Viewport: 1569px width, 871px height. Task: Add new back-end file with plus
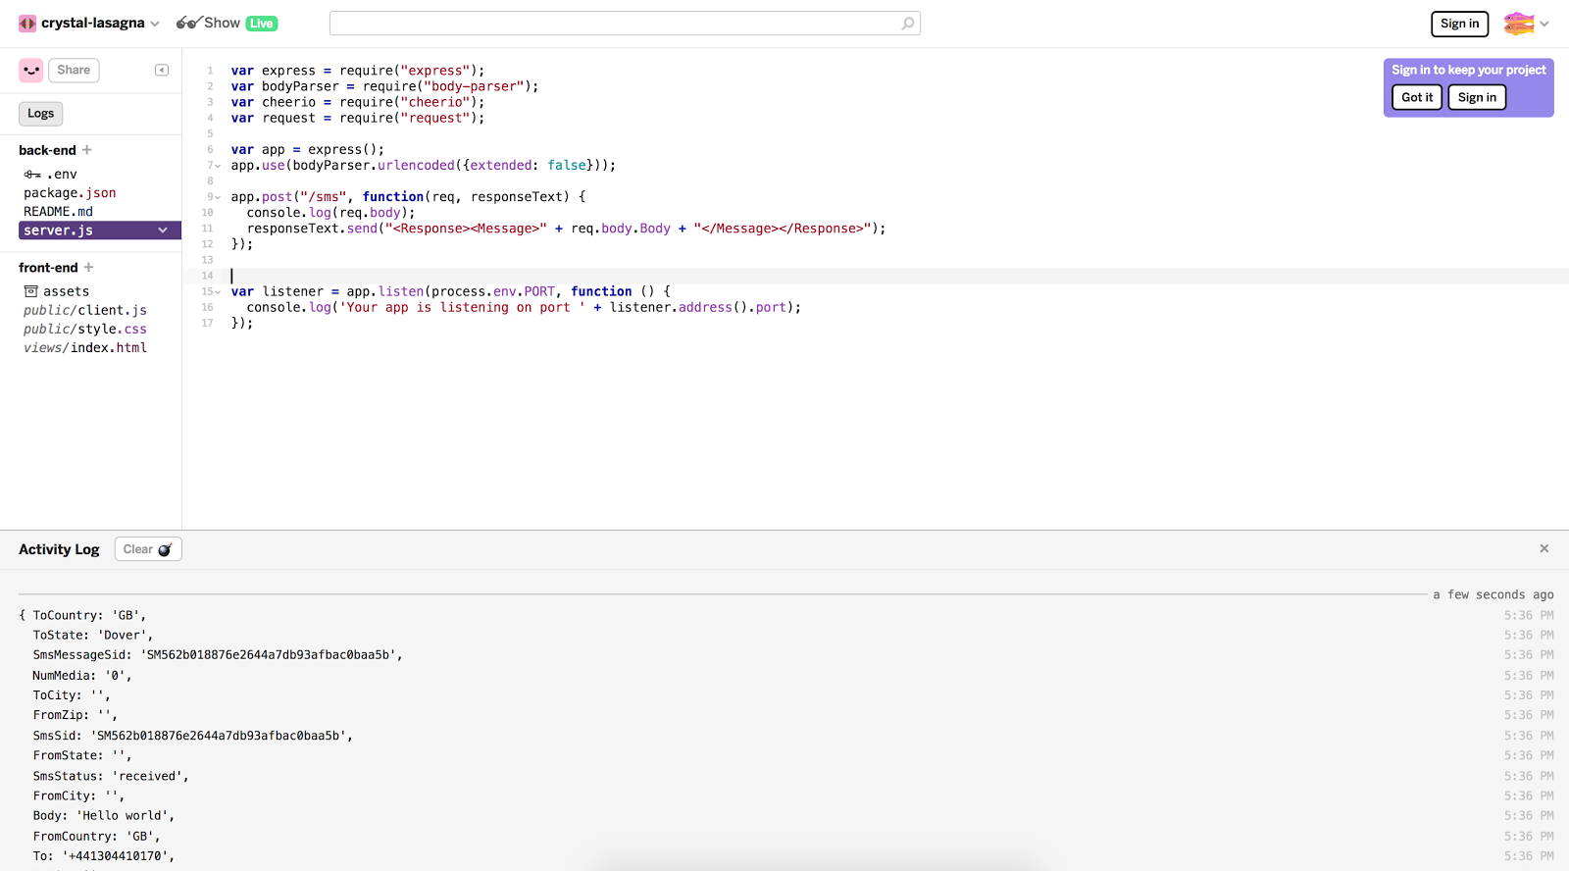87,150
